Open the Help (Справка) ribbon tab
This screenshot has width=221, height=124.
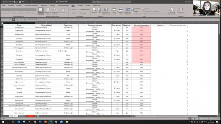(x=80, y=6)
